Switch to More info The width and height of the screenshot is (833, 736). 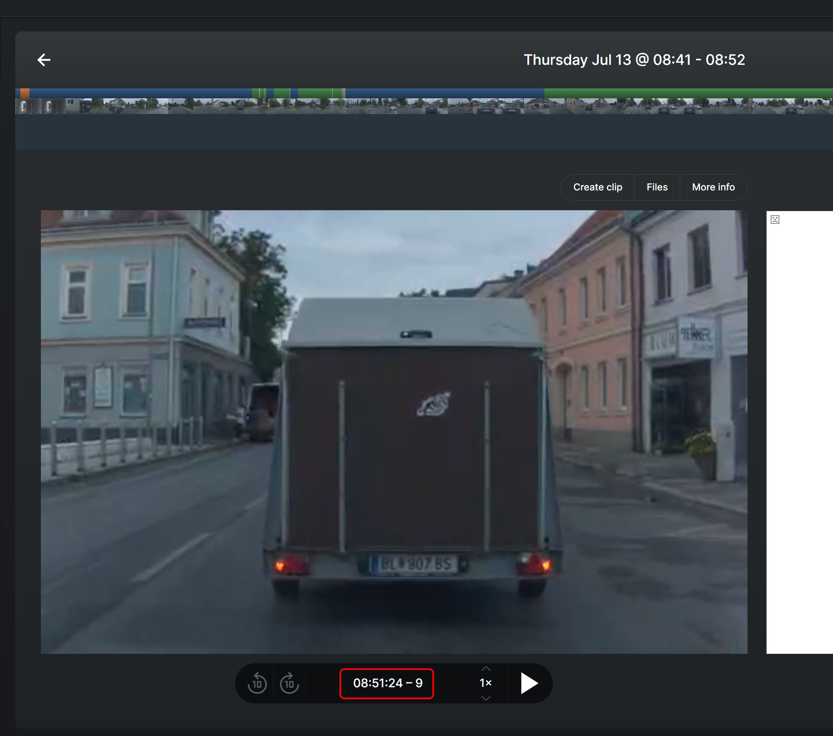(713, 187)
